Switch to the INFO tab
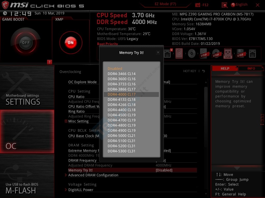The image size is (265, 198). [x=251, y=68]
